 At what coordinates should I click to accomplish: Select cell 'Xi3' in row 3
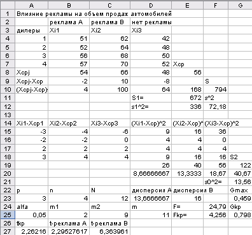[151, 31]
